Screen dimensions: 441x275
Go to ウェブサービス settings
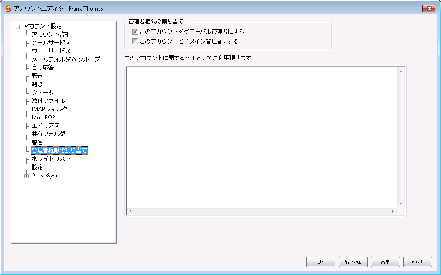[x=51, y=51]
